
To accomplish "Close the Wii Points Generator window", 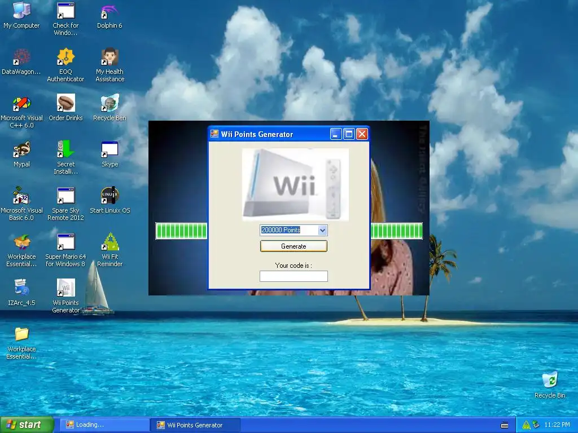I will (x=362, y=134).
